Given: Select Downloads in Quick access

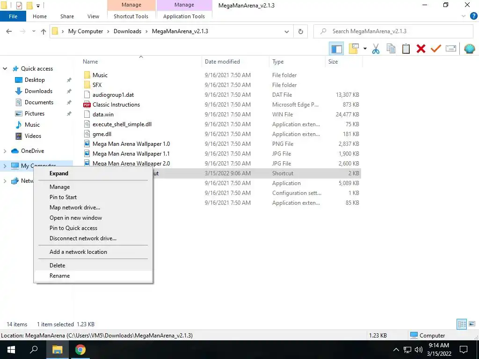Looking at the screenshot, I should point(38,91).
